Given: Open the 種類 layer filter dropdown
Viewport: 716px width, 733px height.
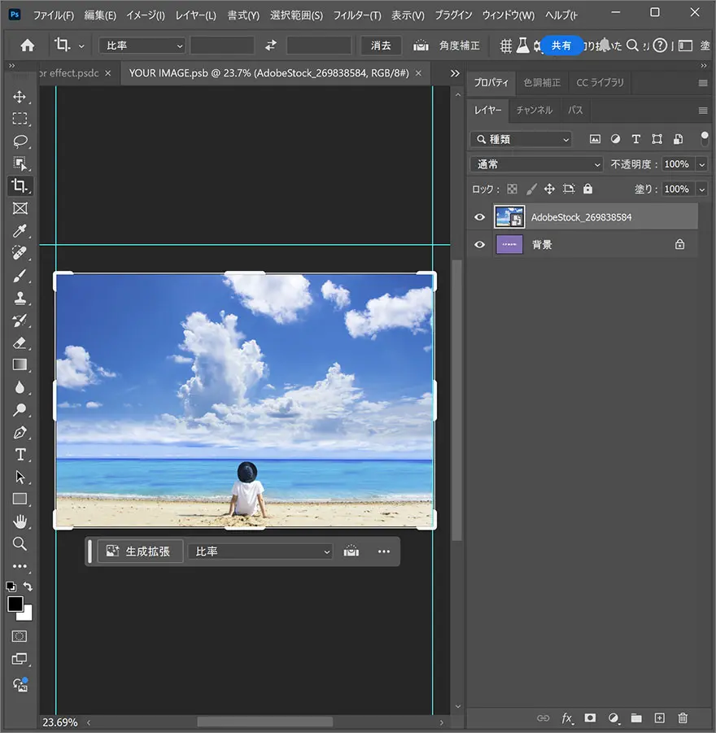Looking at the screenshot, I should pyautogui.click(x=521, y=139).
